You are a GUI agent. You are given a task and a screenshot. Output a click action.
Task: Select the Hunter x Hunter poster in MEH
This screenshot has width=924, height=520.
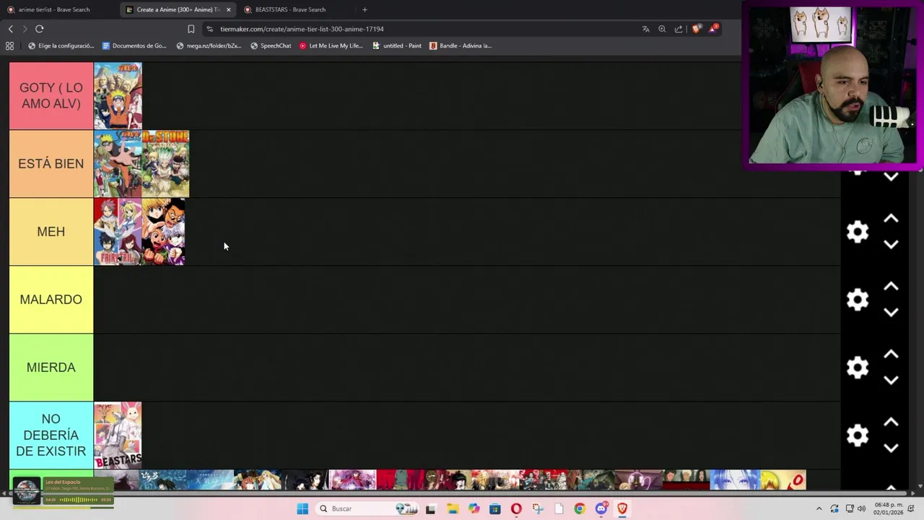pos(164,232)
